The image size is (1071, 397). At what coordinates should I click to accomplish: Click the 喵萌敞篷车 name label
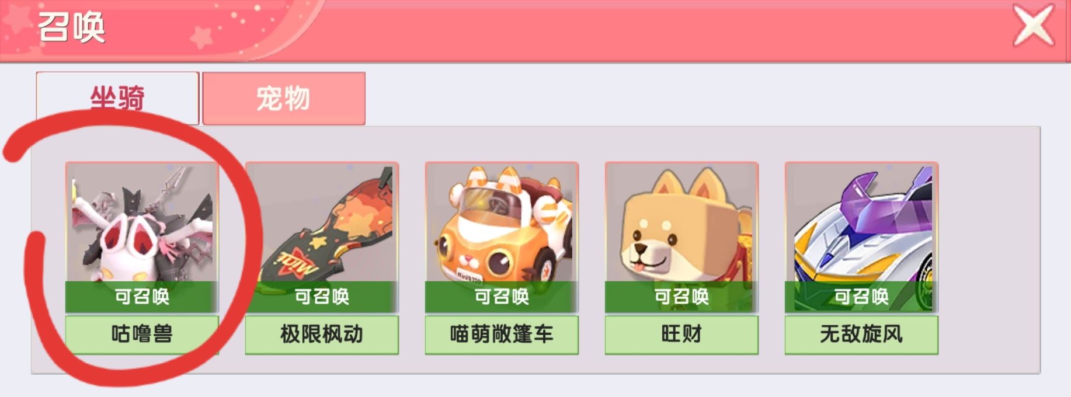(502, 335)
